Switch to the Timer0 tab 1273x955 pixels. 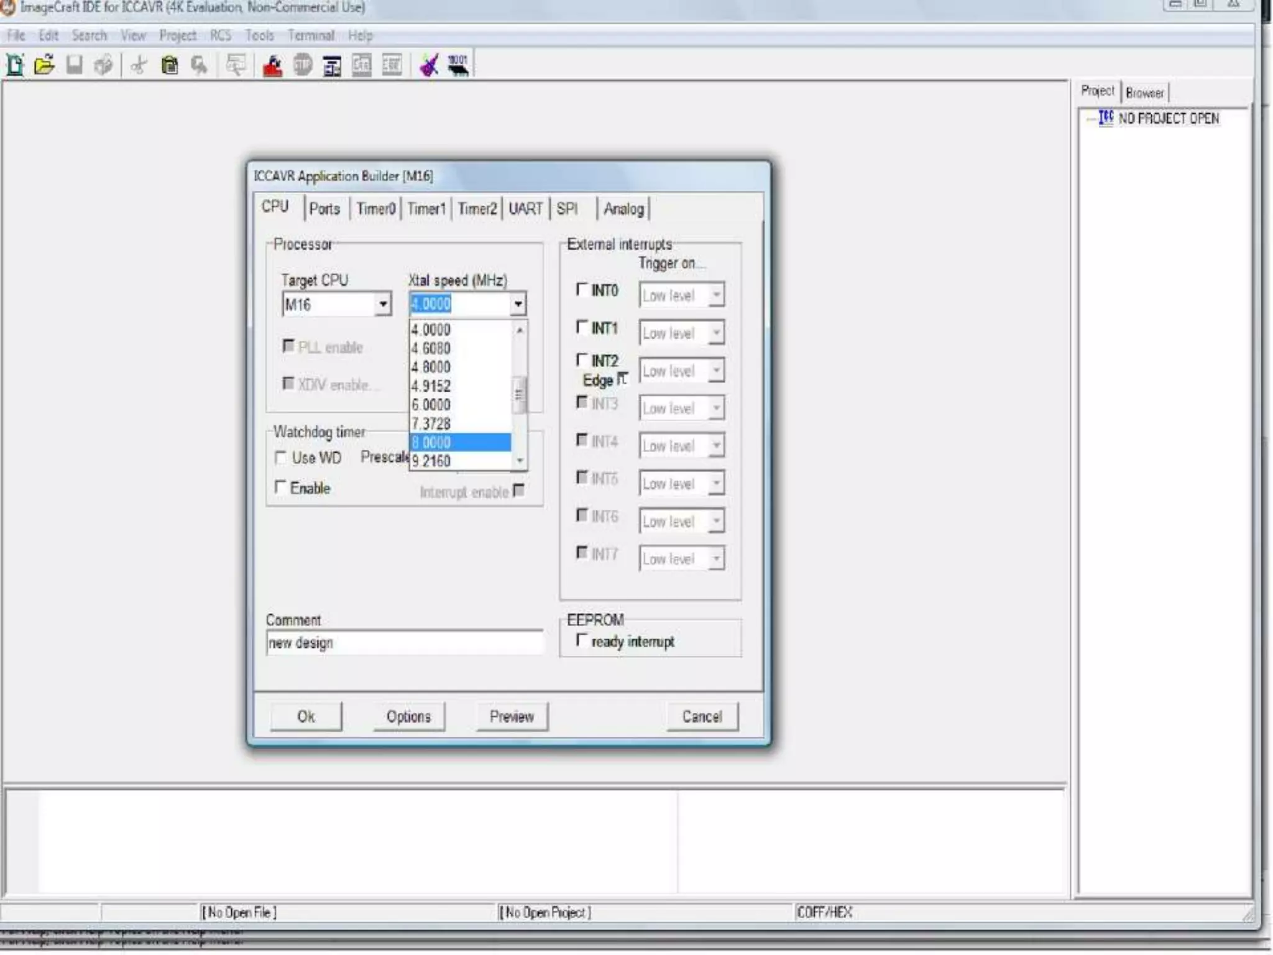click(376, 209)
